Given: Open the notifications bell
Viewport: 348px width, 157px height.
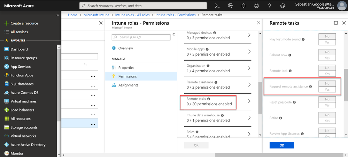Looking at the screenshot, I should tap(243, 6).
